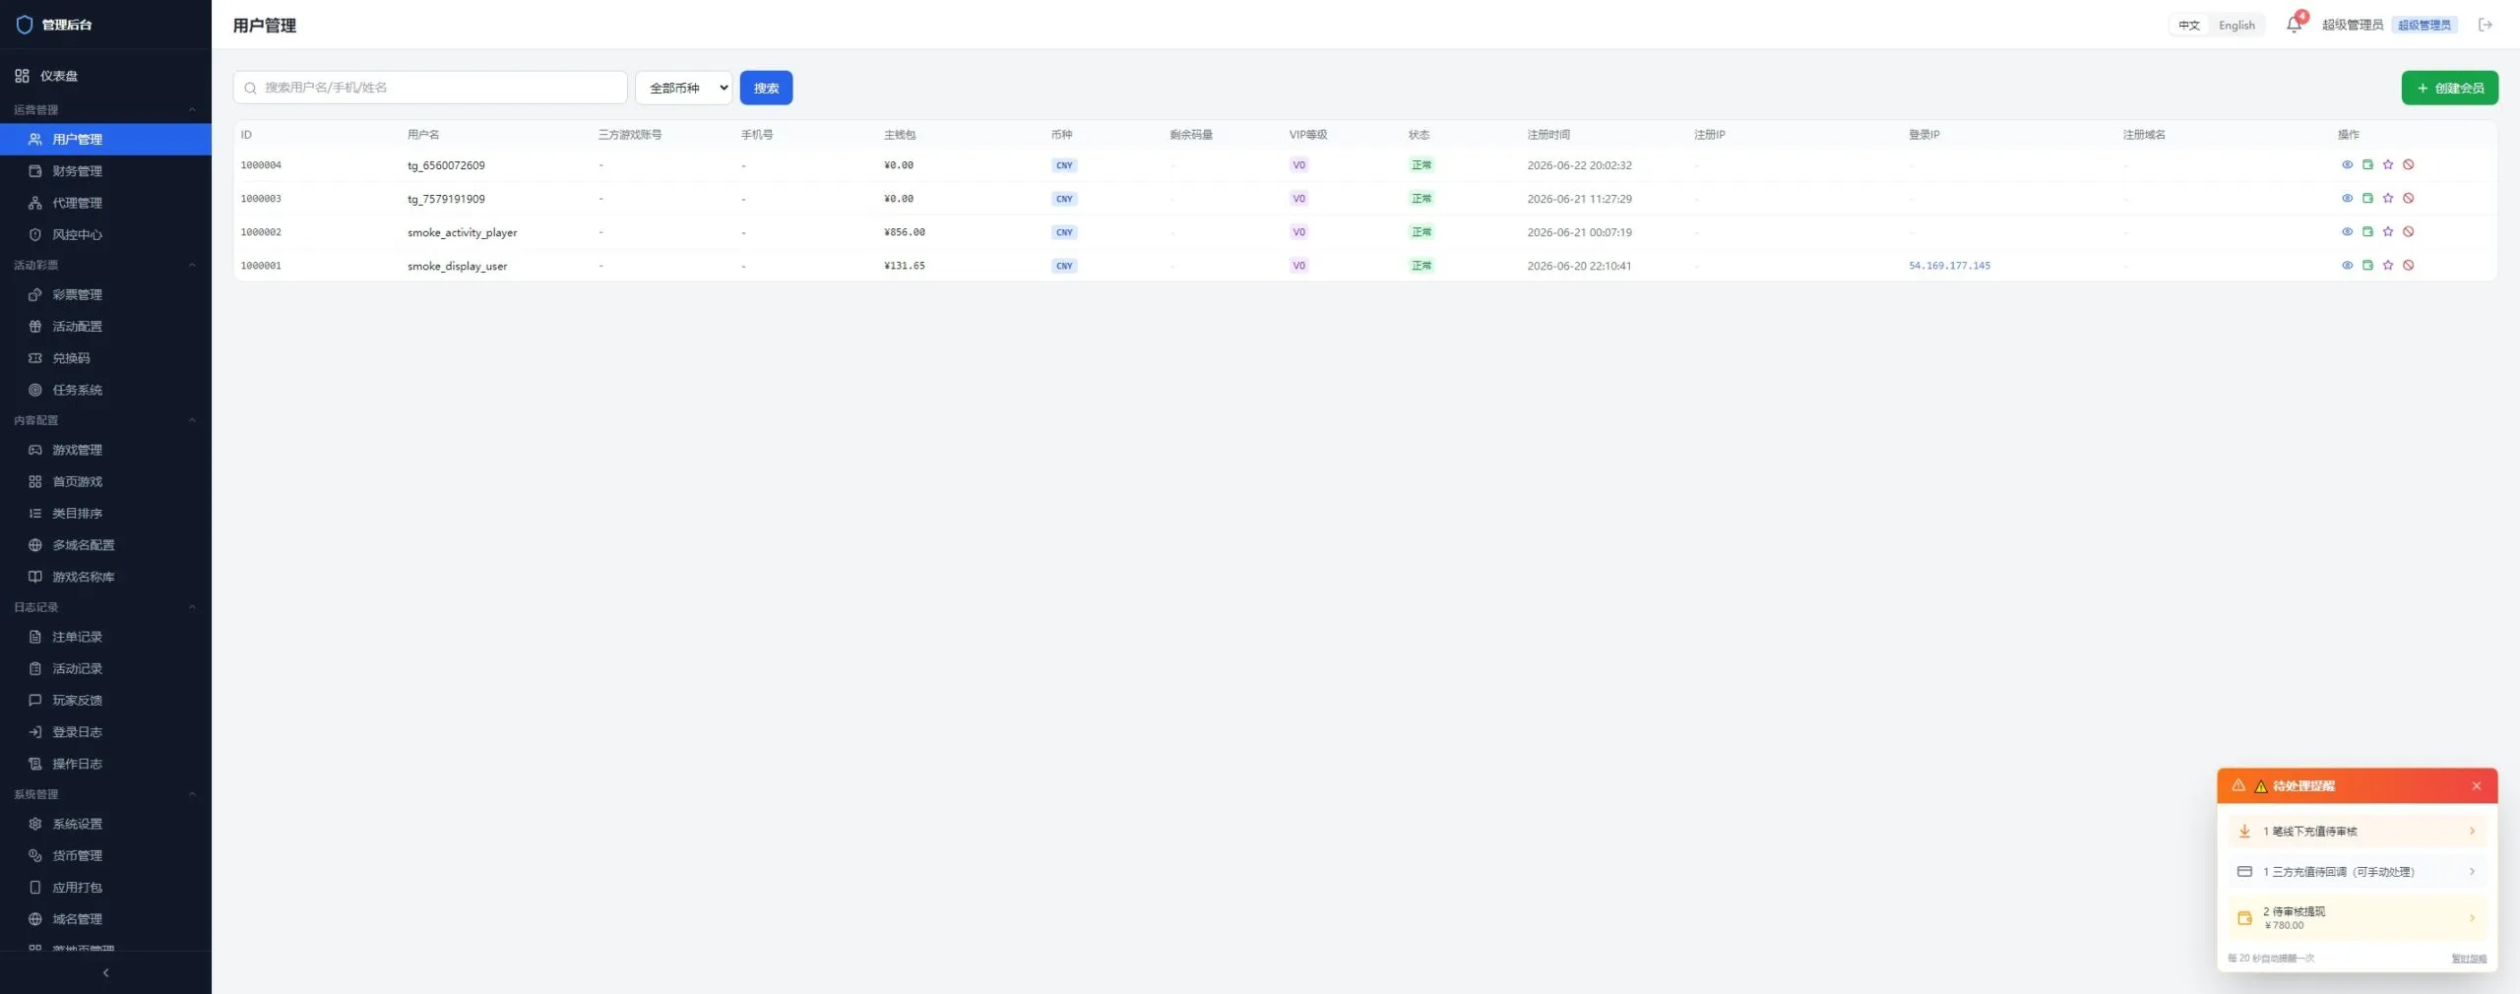
Task: Open 仪表盘 in the sidebar
Action: coord(105,76)
